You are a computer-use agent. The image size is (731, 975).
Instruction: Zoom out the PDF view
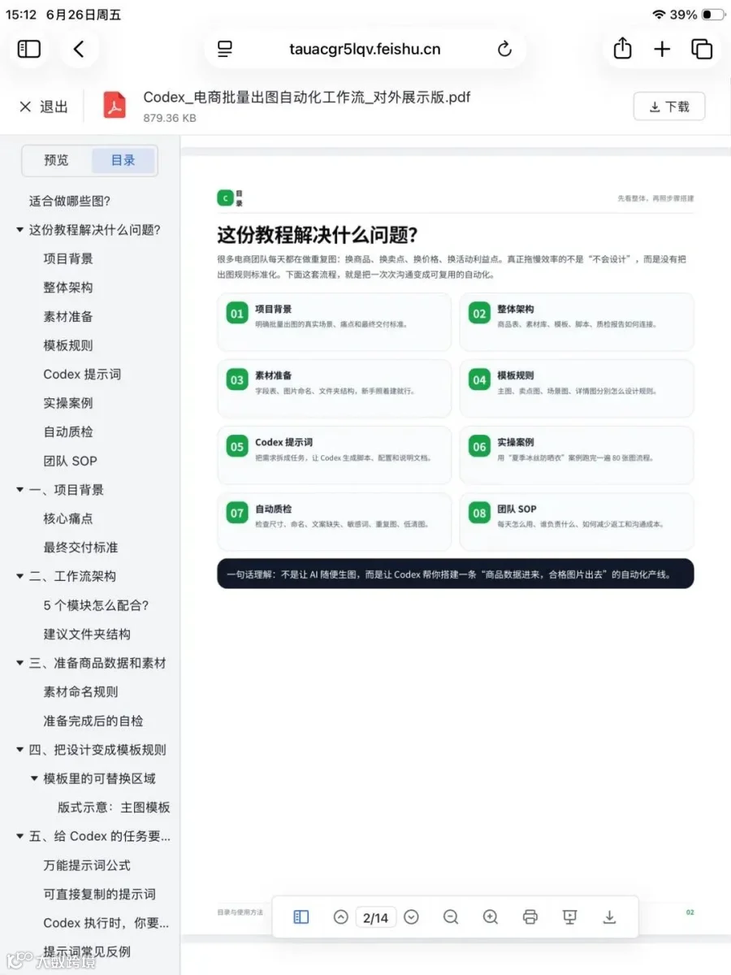coord(451,917)
